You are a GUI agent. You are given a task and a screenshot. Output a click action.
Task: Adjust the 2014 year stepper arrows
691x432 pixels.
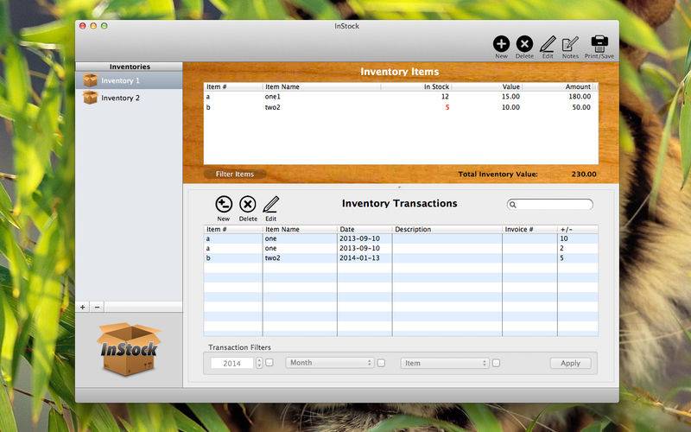tap(259, 363)
